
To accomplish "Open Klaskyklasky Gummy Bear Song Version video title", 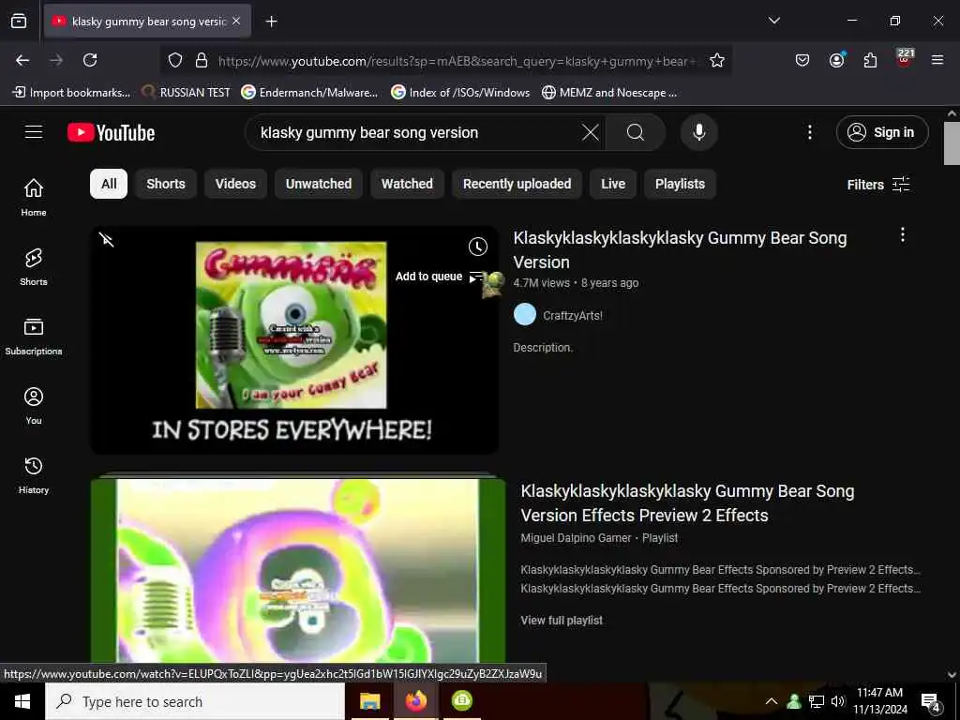I will click(x=680, y=249).
